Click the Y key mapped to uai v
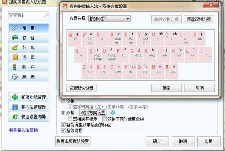This screenshot has width=225, height=151. tap(143, 39)
